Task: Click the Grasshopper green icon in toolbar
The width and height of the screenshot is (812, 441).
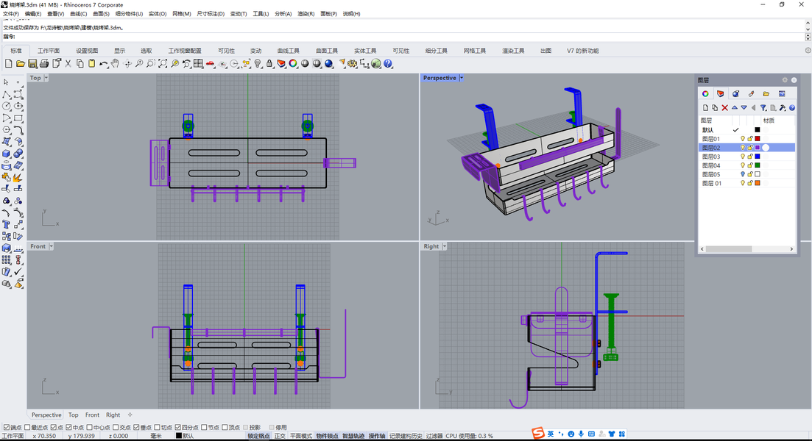Action: point(376,64)
